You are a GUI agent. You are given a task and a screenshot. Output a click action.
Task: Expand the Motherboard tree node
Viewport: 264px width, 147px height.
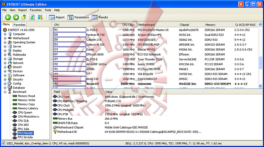[5, 38]
